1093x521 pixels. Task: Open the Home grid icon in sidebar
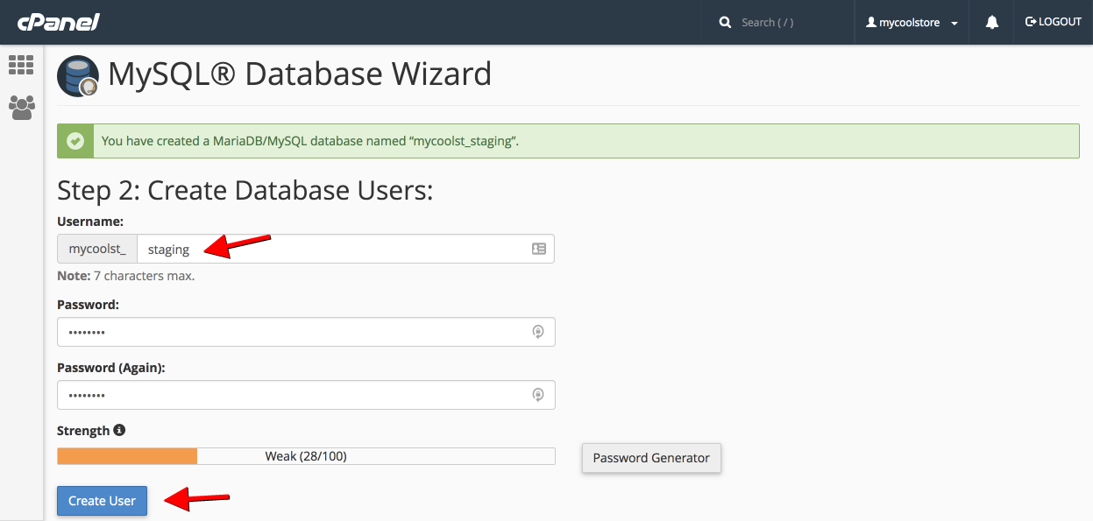point(21,65)
